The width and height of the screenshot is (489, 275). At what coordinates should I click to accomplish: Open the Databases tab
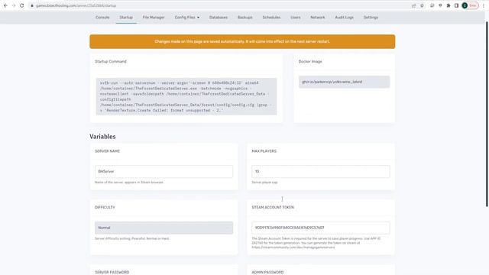(219, 18)
